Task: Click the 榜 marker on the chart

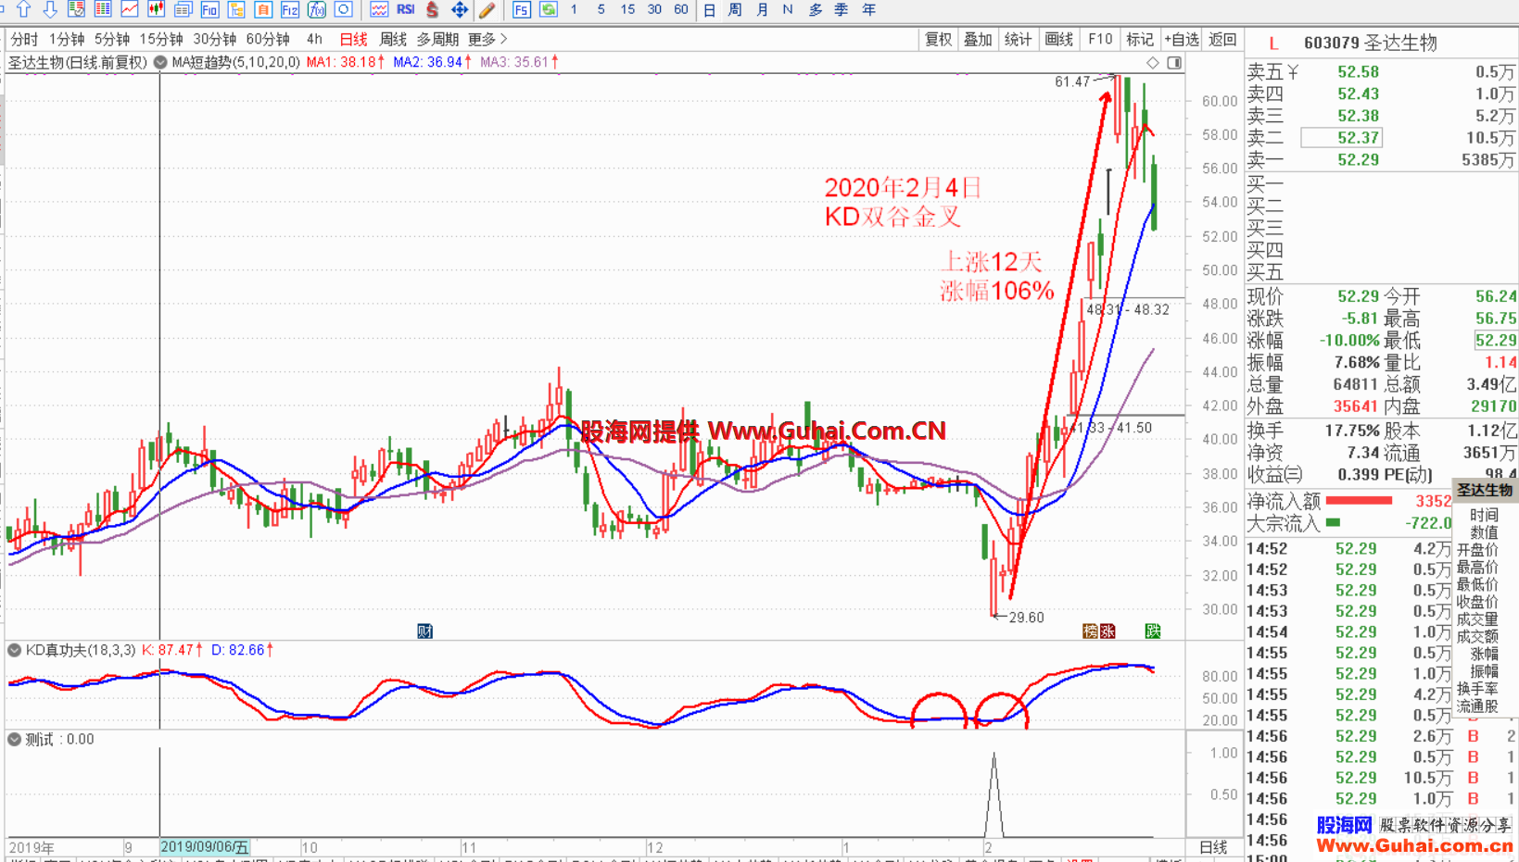Action: (1090, 631)
